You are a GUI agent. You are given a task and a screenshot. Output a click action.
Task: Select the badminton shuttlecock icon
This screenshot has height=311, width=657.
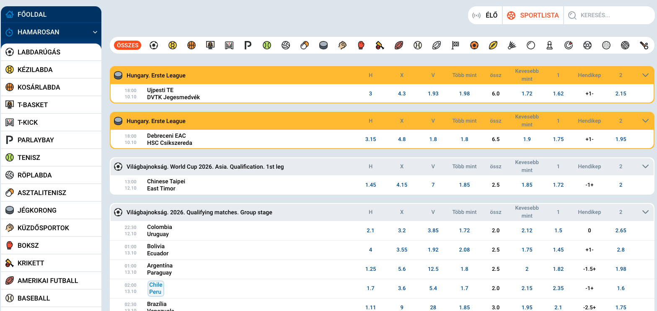pyautogui.click(x=512, y=45)
